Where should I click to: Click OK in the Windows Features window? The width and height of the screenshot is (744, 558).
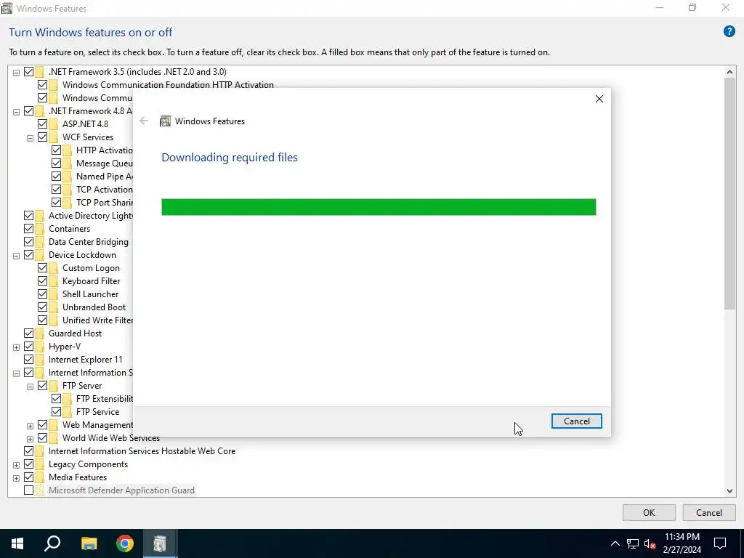coord(649,512)
